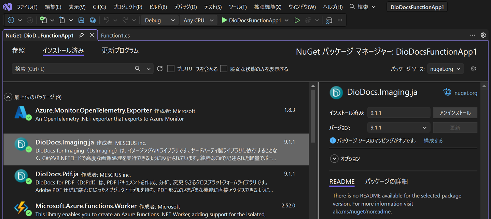Open the デバッグ(D) menu

pos(185,7)
